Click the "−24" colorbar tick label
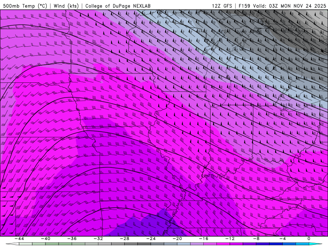The height and width of the screenshot is (246, 328). pos(151,239)
